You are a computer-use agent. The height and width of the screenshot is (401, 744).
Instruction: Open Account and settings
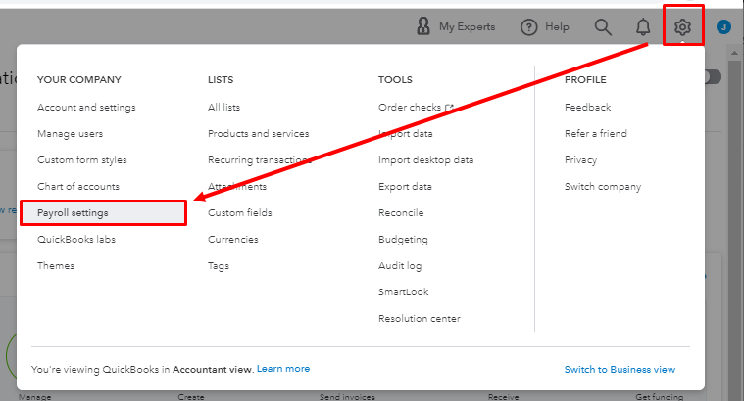86,107
